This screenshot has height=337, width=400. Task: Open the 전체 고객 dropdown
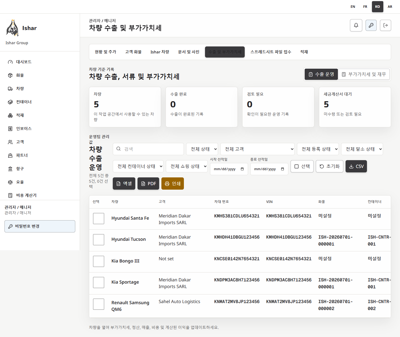(x=257, y=149)
